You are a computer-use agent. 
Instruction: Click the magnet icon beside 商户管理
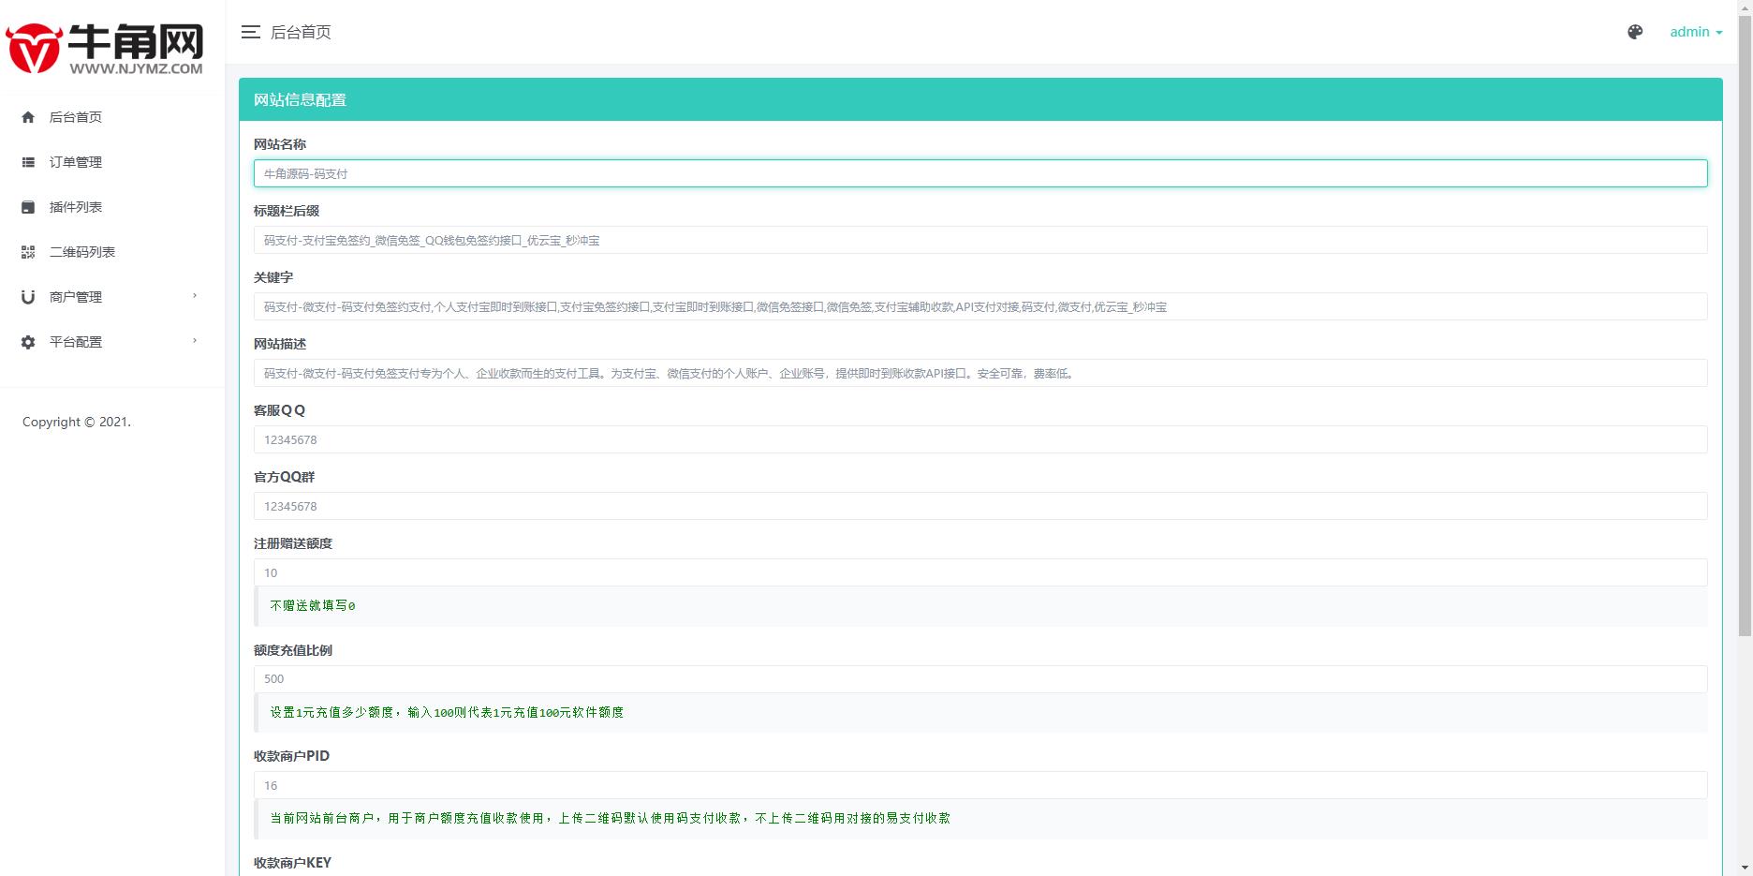28,297
